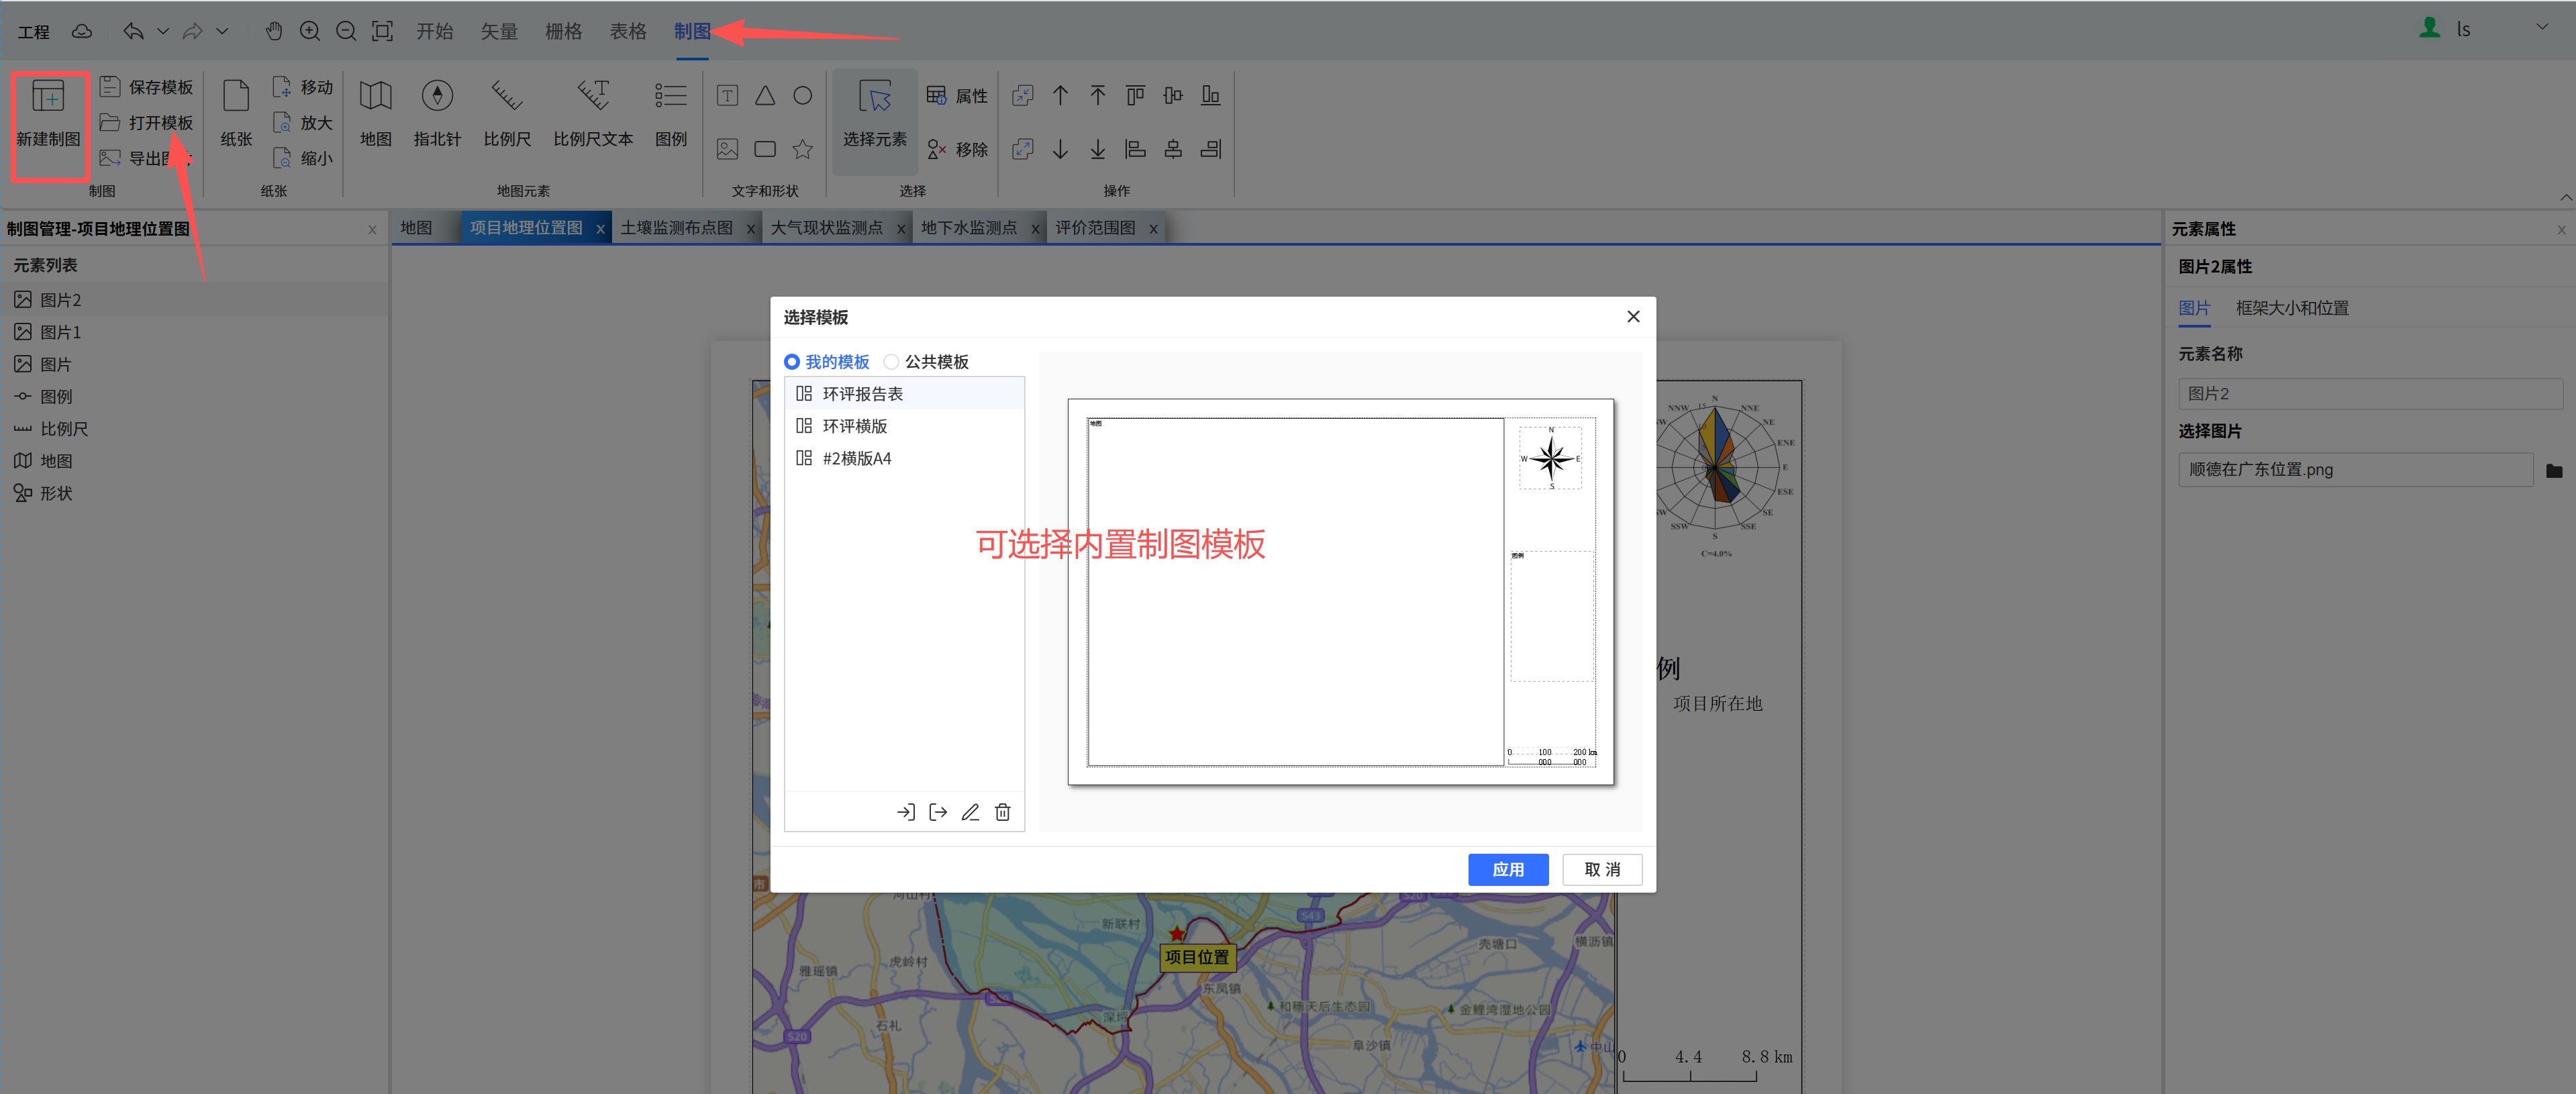Click the undo arrow icon
Screen dimensions: 2576x1094
click(x=133, y=31)
